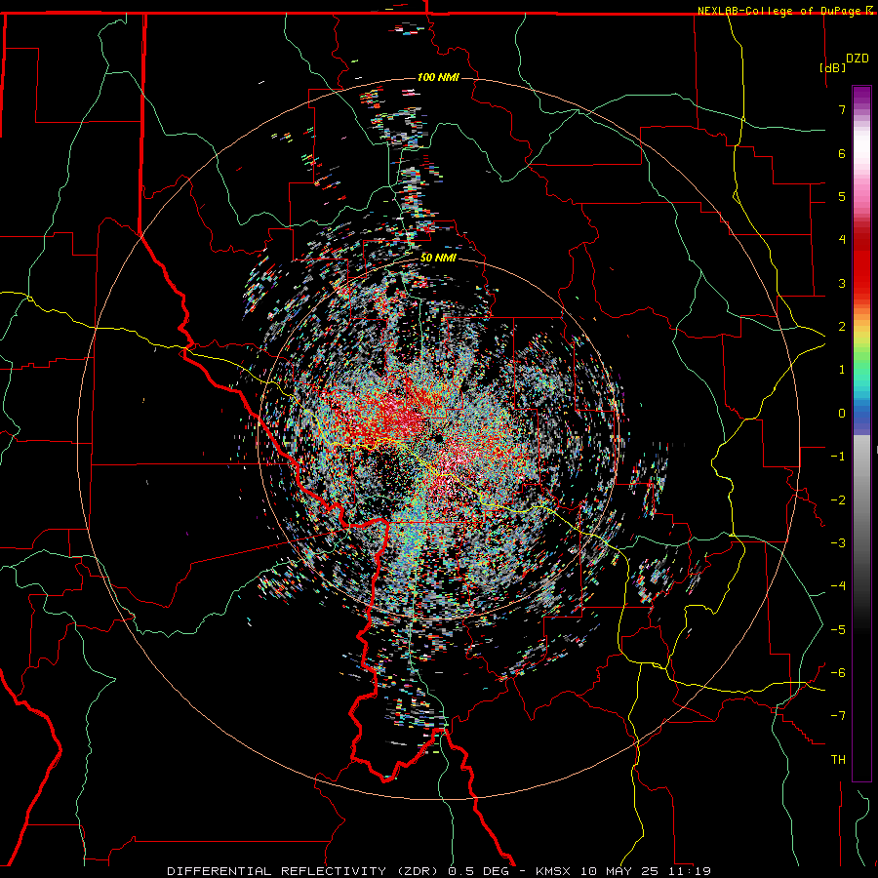Click the NEXLAB-College of DuPage credit text

[x=784, y=11]
